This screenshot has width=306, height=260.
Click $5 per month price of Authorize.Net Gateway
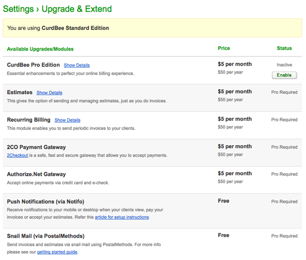(x=235, y=173)
